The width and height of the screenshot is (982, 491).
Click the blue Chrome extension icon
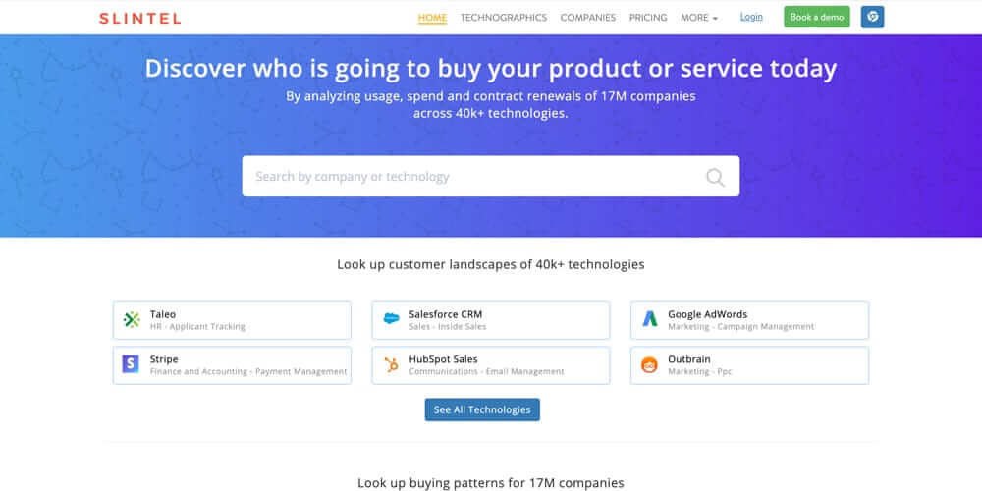pyautogui.click(x=872, y=17)
